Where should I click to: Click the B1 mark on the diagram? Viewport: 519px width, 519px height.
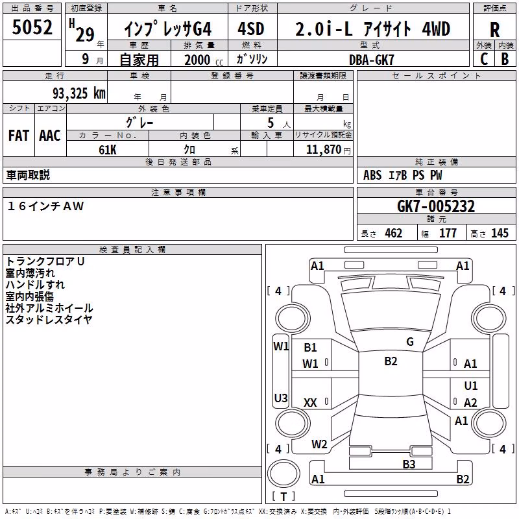click(x=310, y=348)
